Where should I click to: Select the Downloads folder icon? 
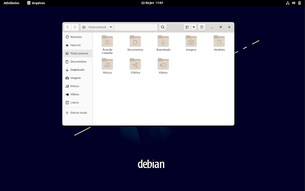163,41
